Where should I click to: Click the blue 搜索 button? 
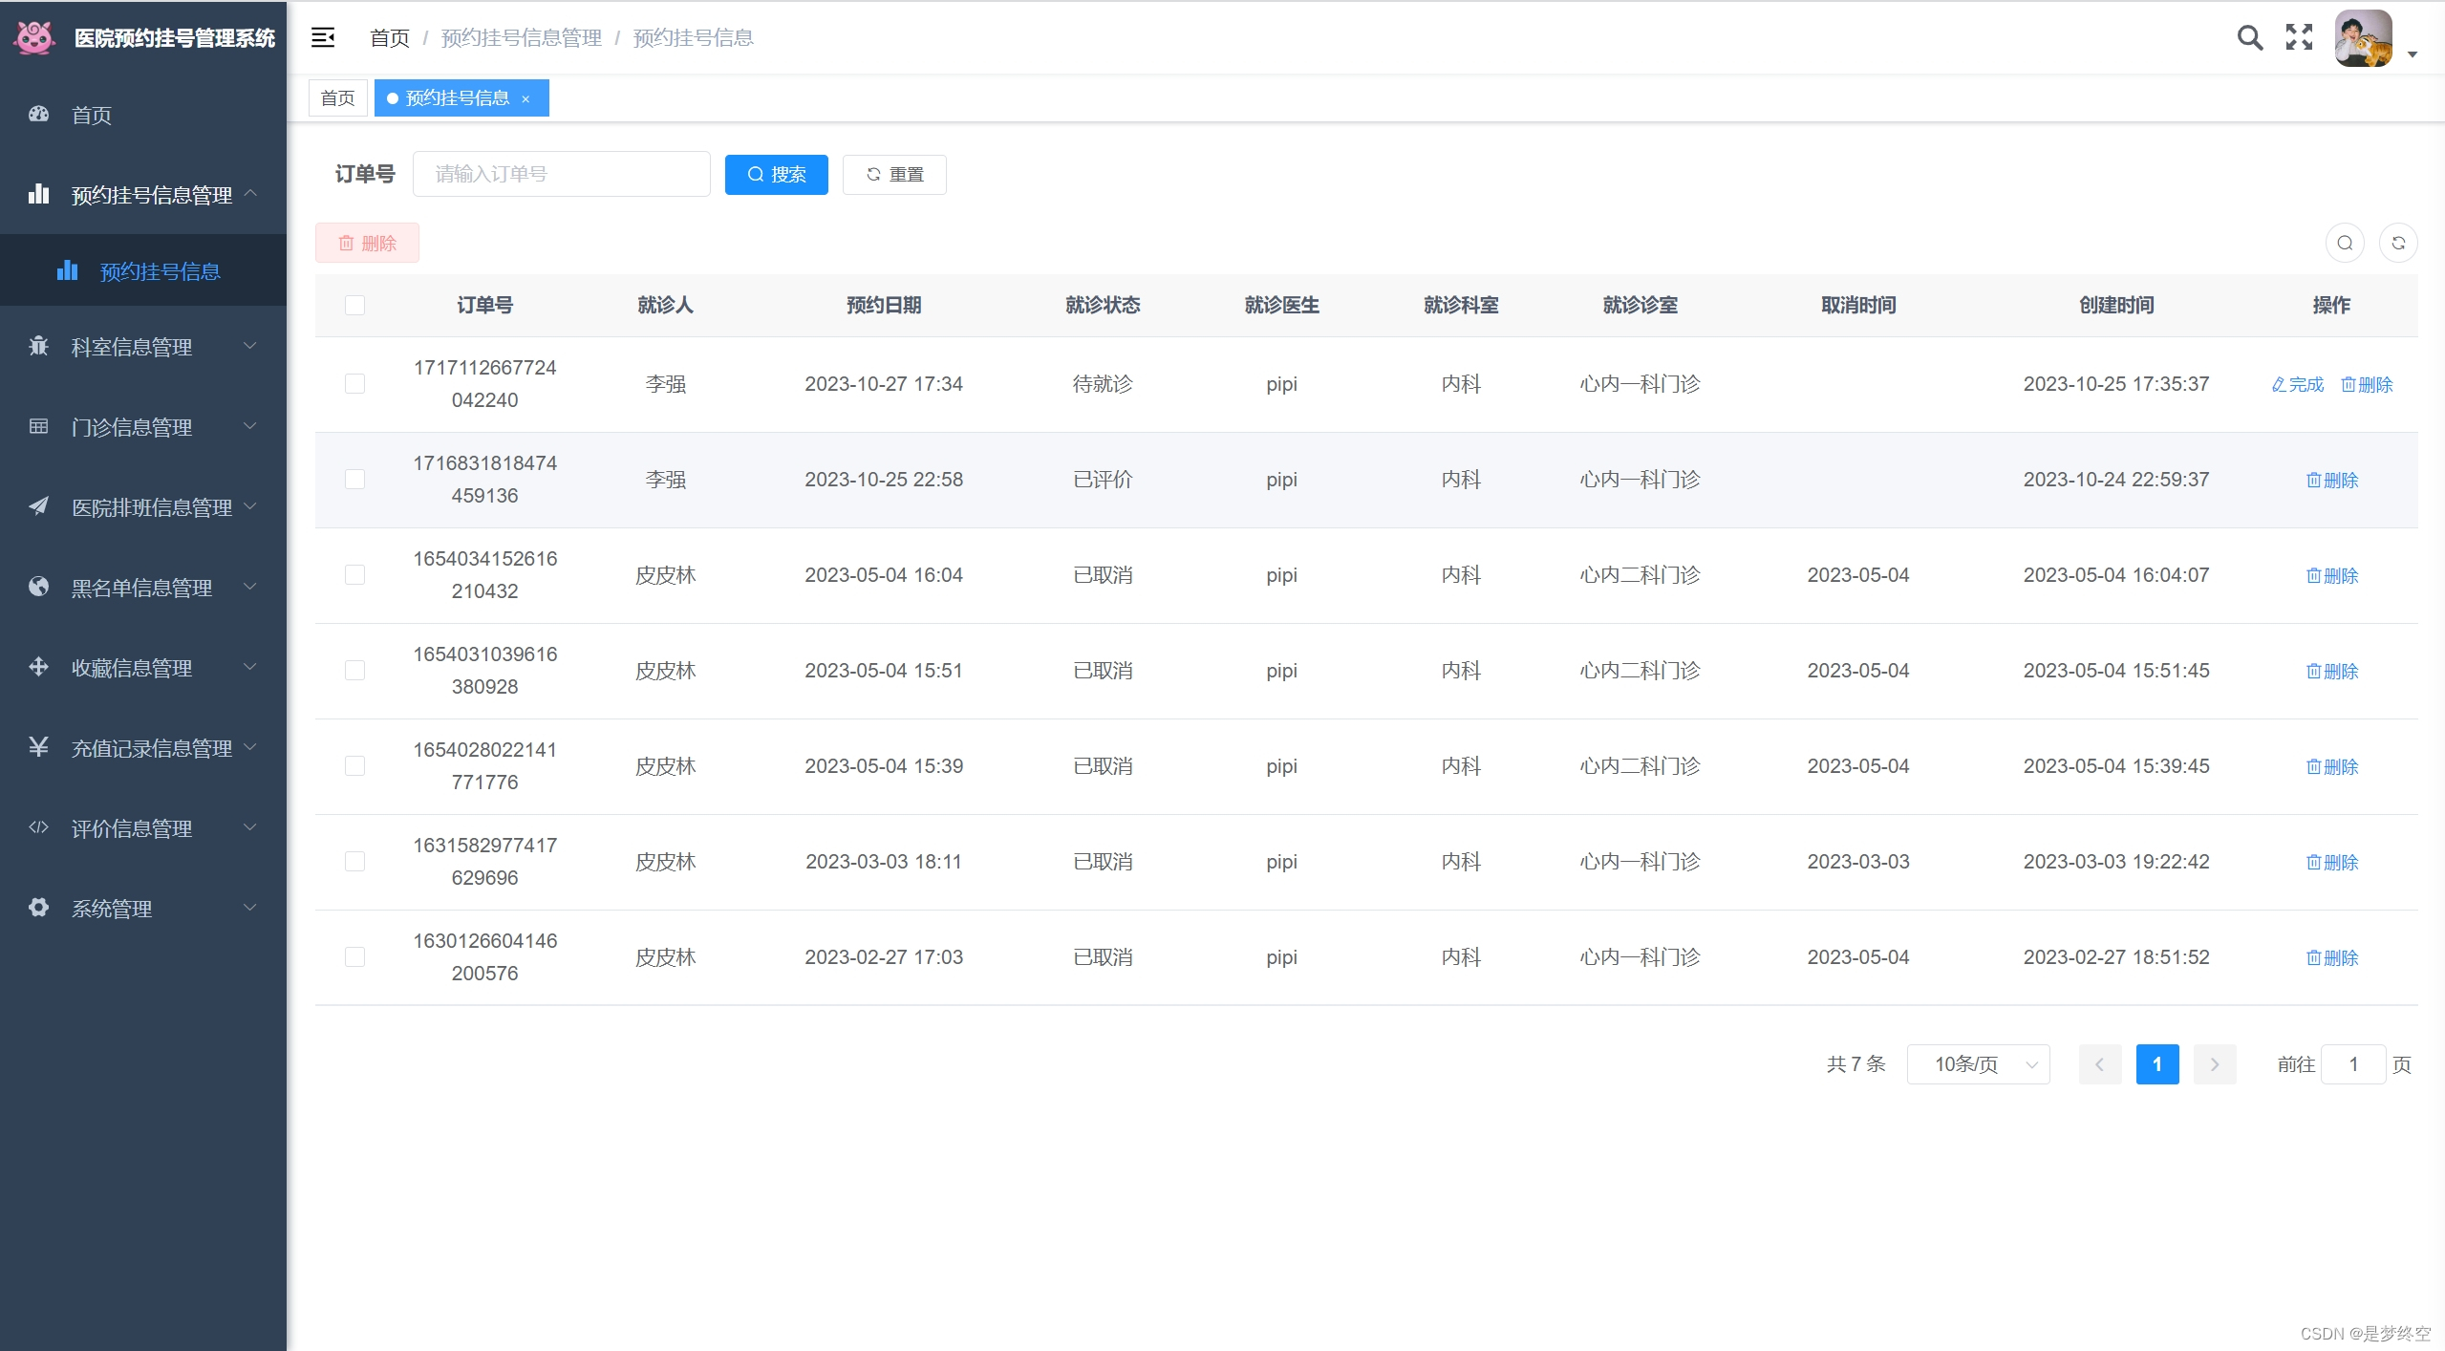776,174
